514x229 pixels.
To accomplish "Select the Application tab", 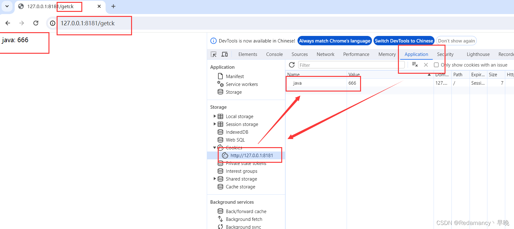I will pos(416,54).
